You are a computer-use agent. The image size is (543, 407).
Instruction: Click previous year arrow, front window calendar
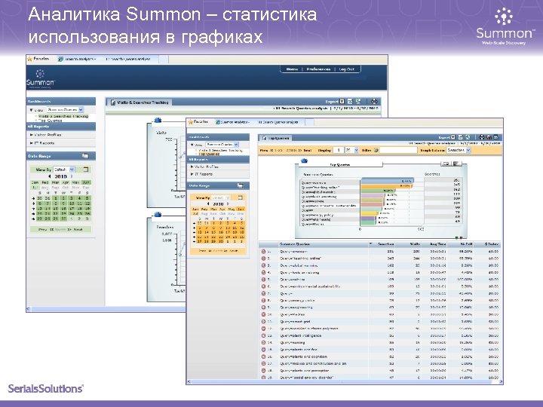point(208,203)
